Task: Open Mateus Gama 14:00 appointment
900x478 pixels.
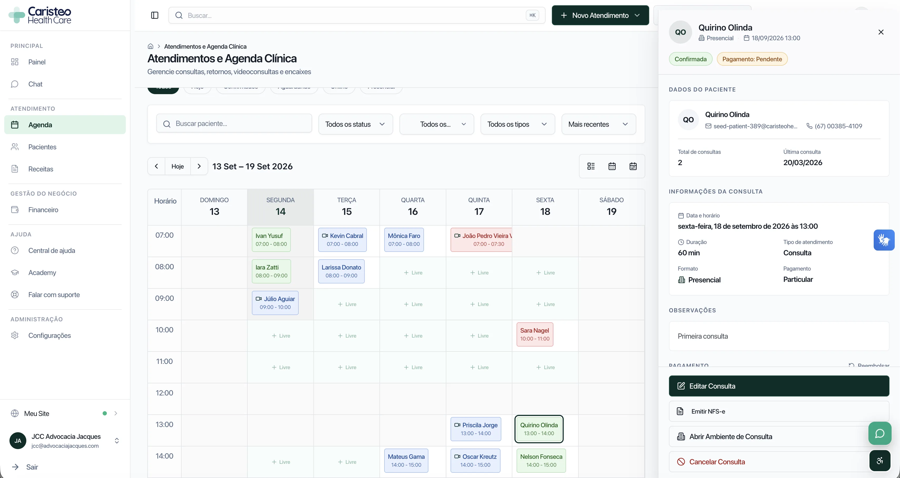Action: tap(406, 461)
